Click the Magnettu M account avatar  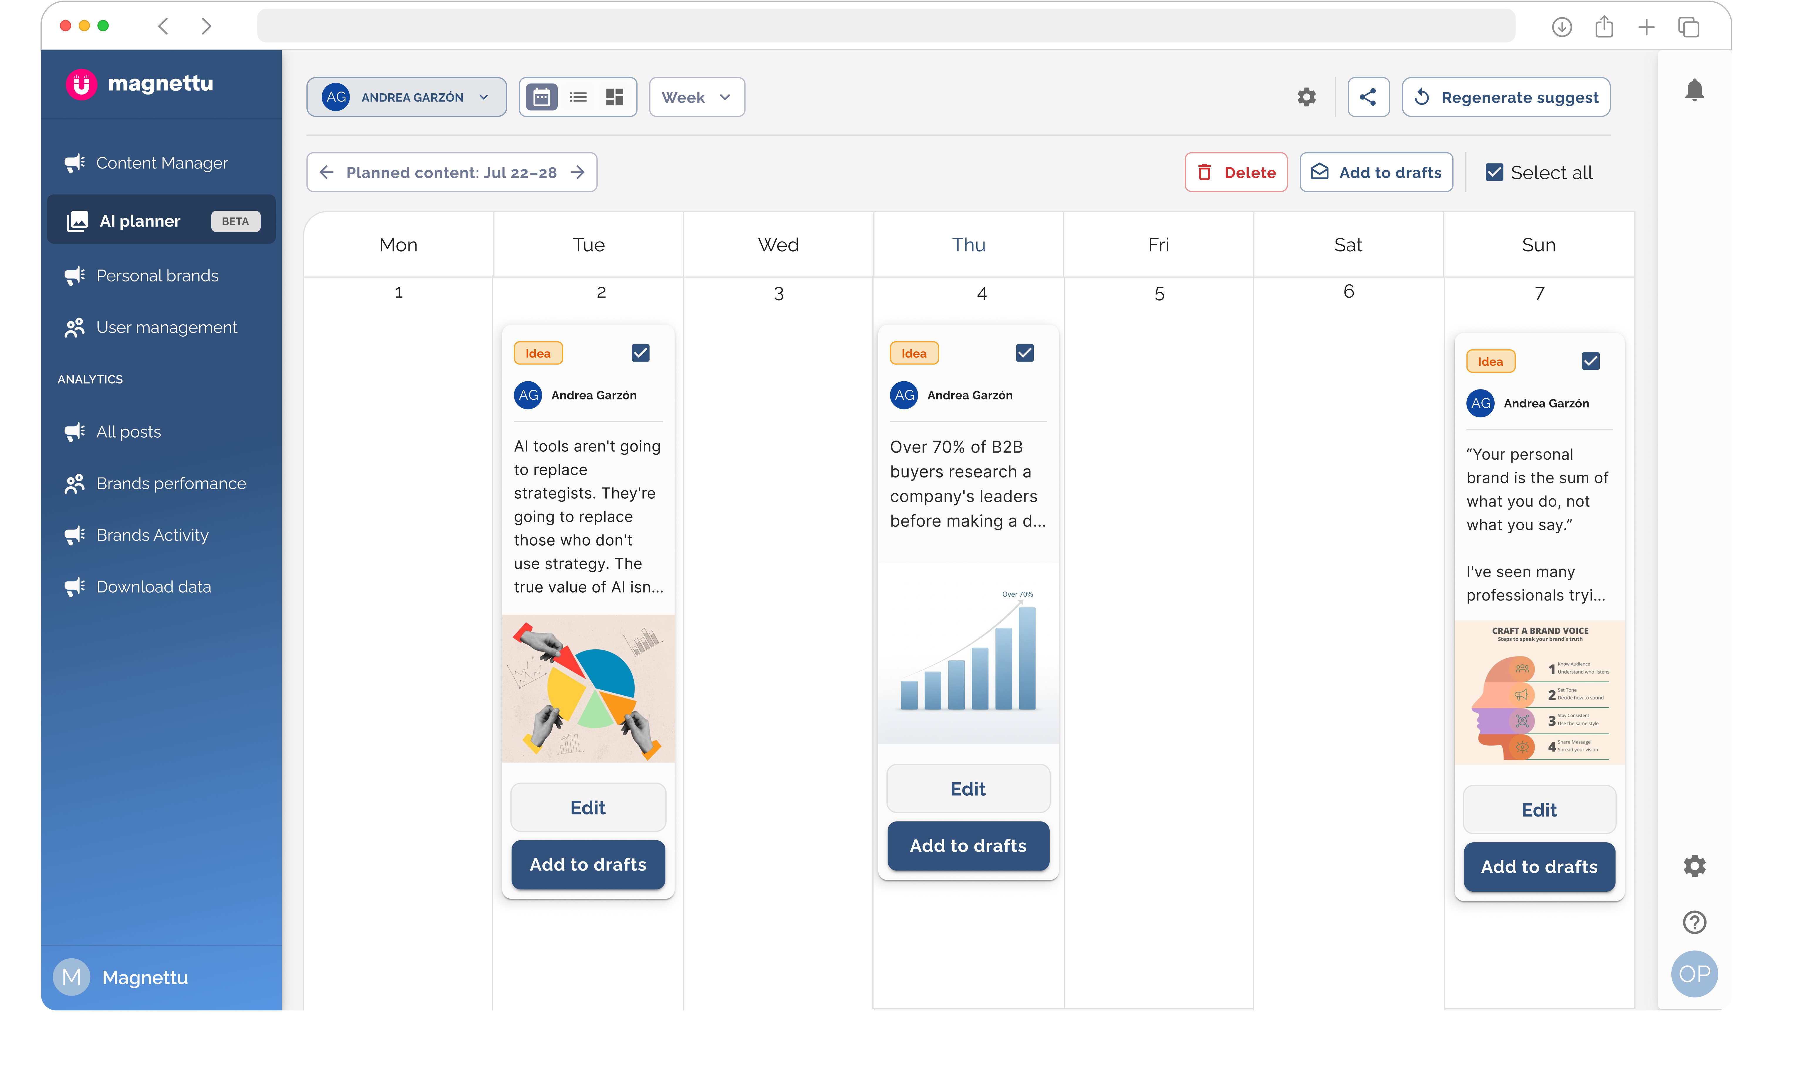coord(71,977)
